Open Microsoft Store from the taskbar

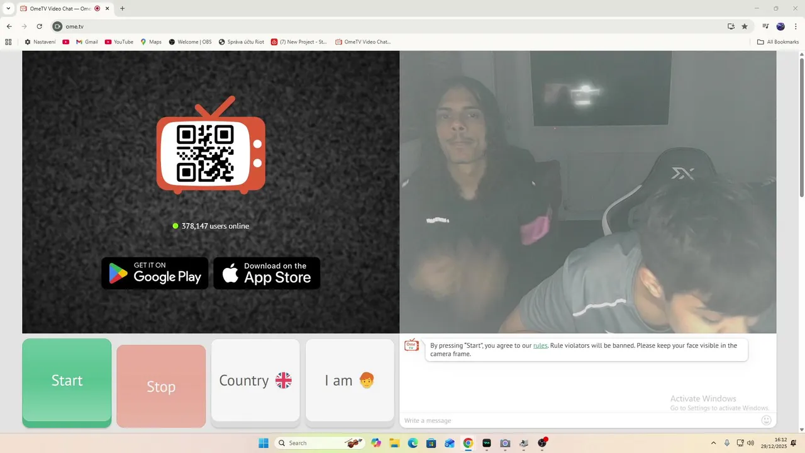click(431, 443)
